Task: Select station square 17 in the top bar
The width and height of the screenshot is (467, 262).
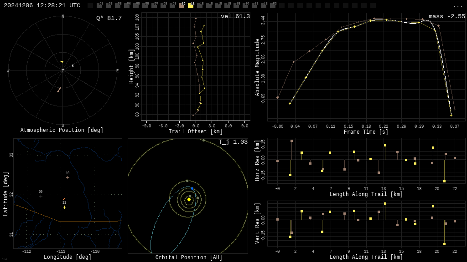Action: 245,5
